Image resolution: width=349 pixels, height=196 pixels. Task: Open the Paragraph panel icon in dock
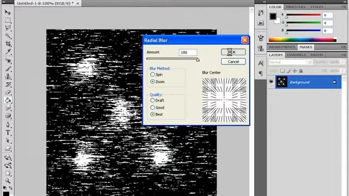(x=261, y=73)
